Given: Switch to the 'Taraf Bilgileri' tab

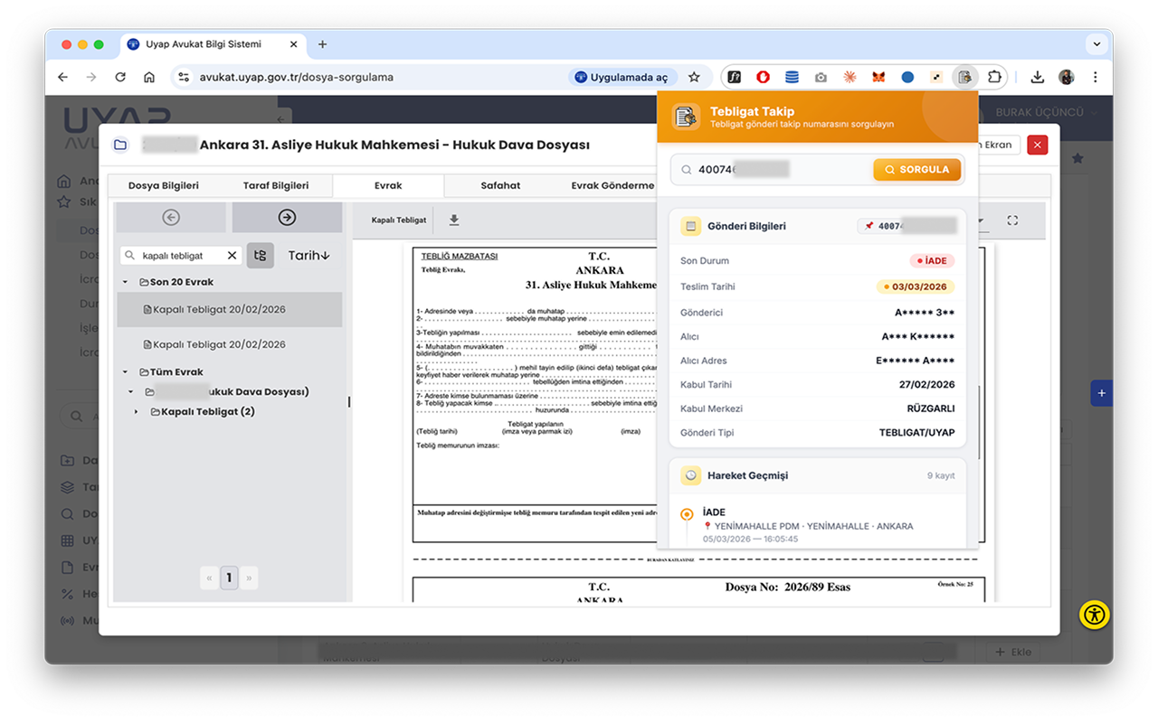Looking at the screenshot, I should 276,185.
